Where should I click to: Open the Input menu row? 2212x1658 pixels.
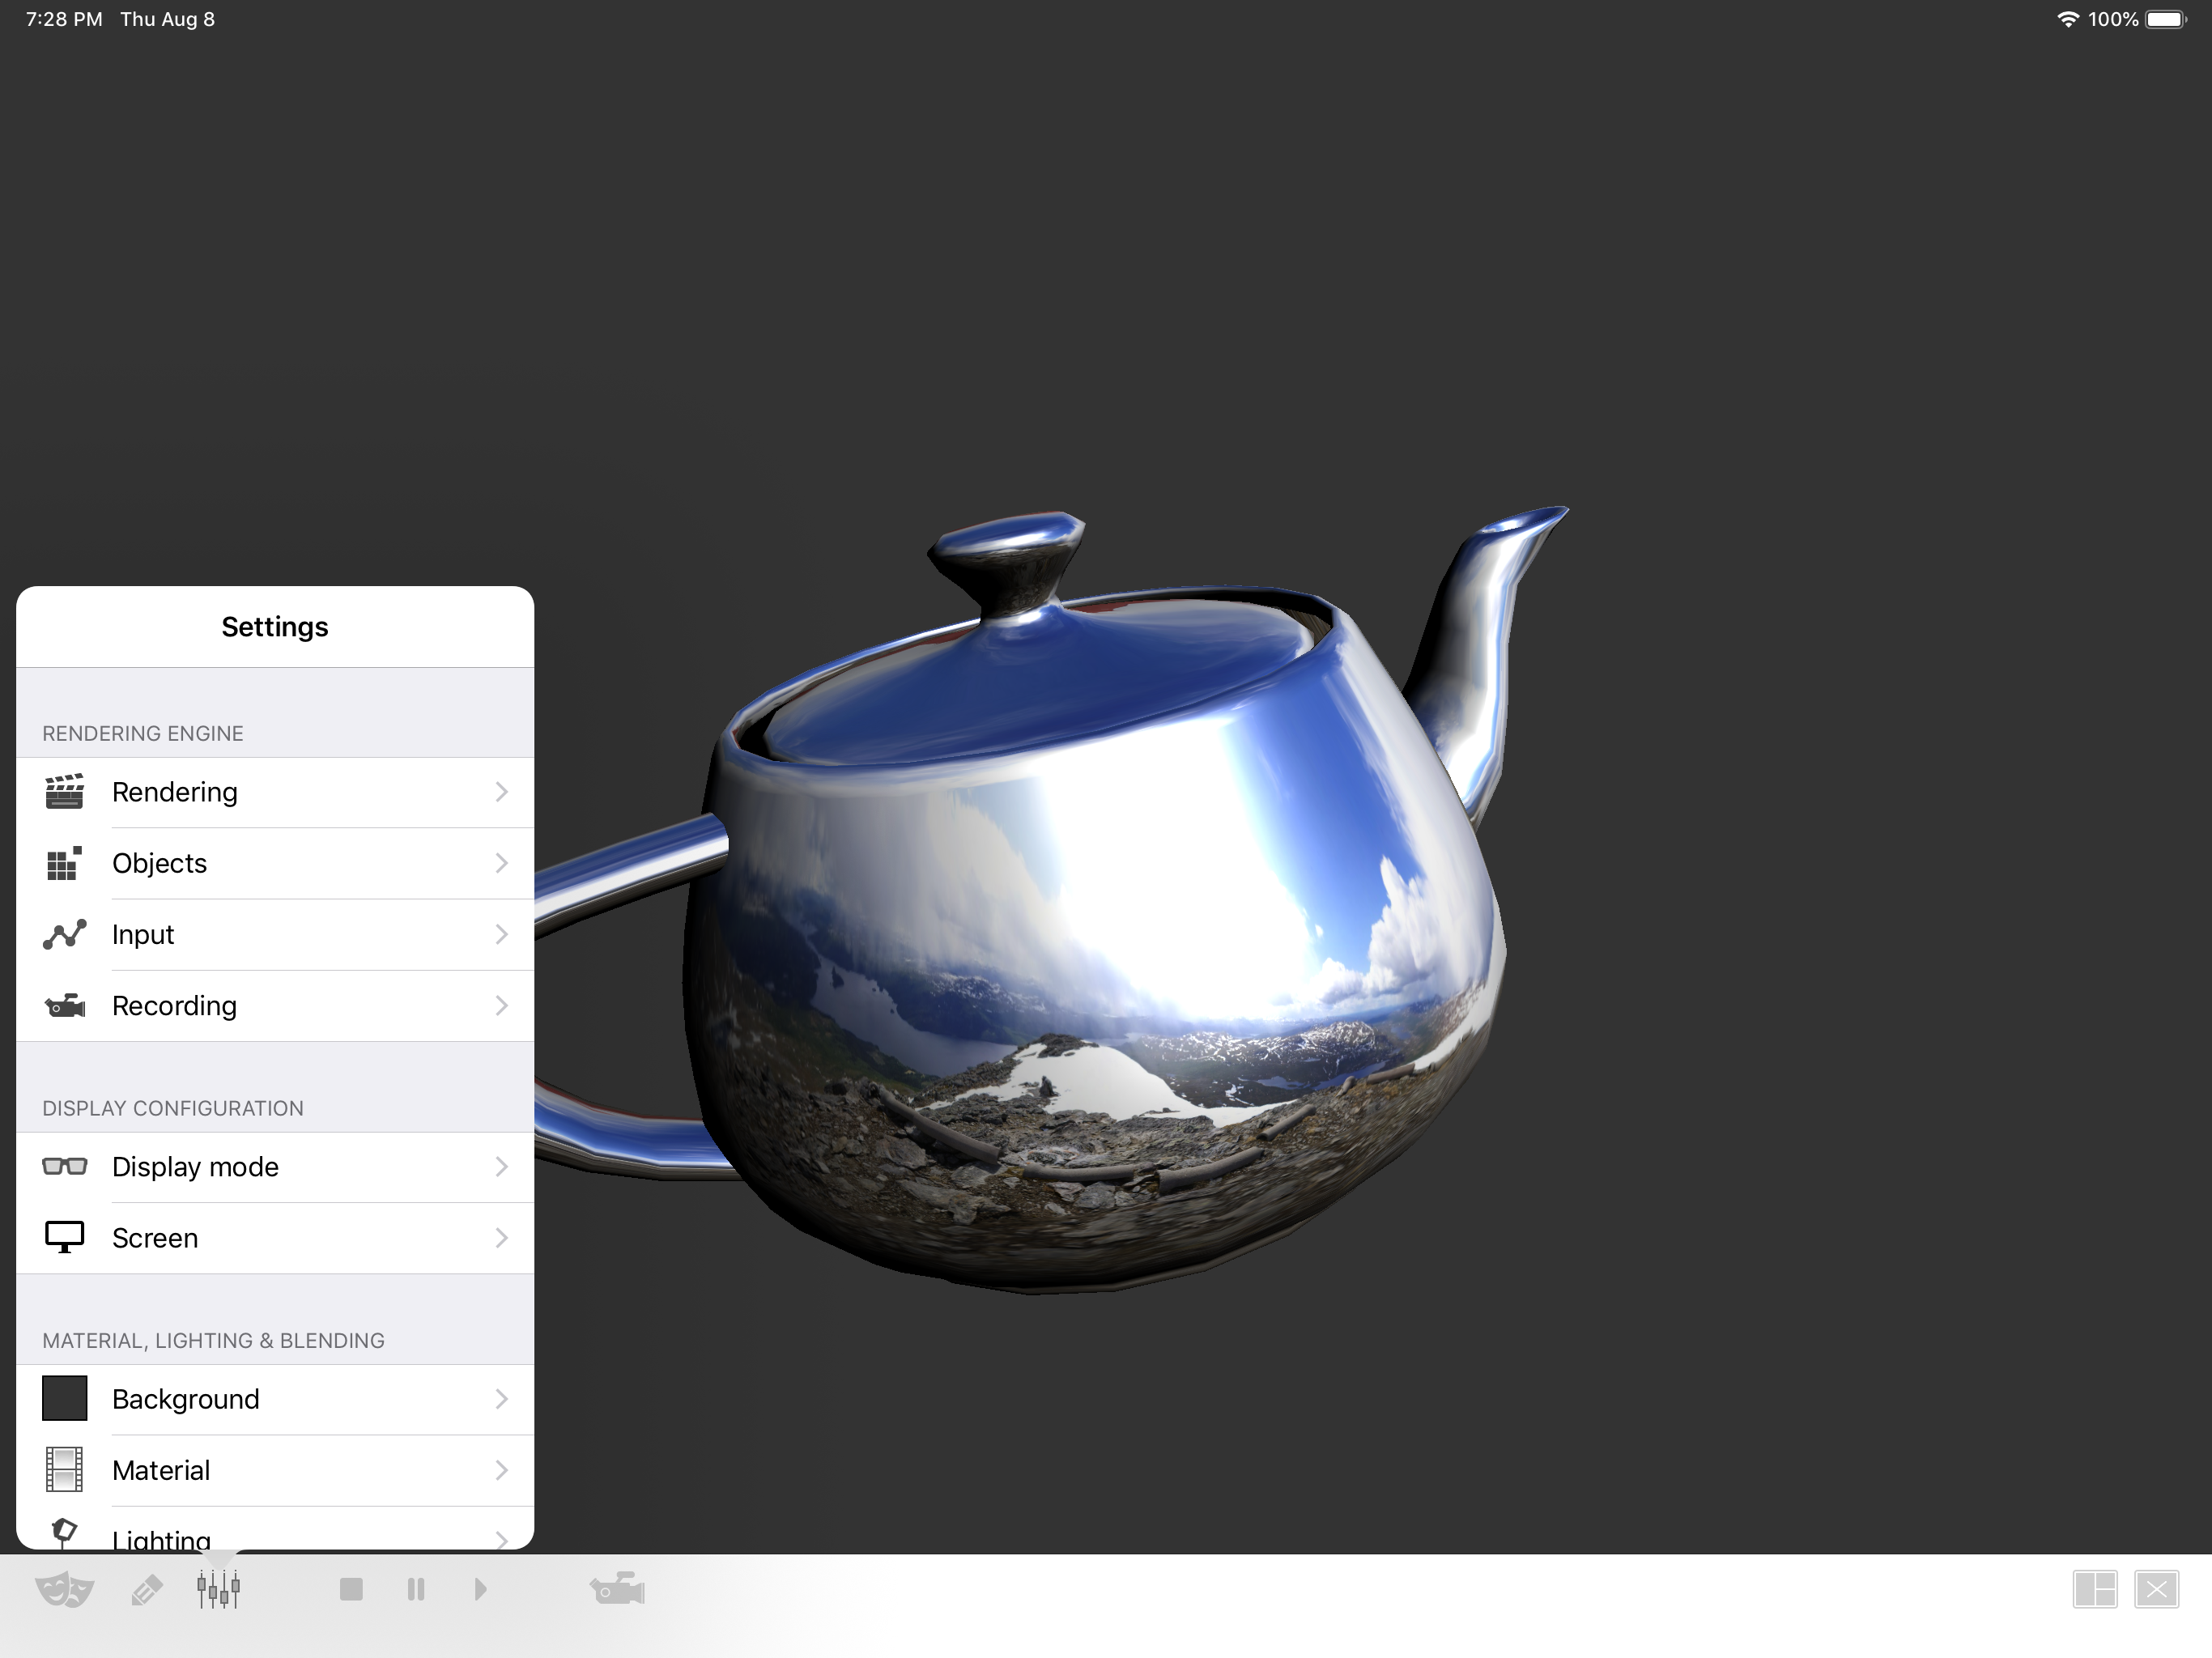(275, 934)
